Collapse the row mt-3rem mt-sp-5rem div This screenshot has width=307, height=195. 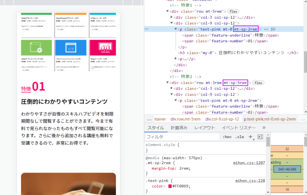[167, 83]
